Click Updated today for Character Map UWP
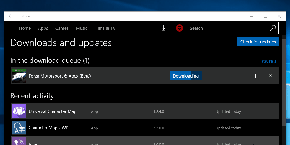Screen dimensions: 290x145 tap(228, 128)
